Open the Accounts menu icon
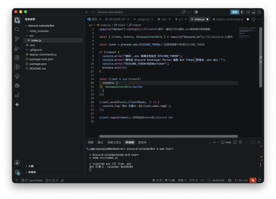 (x=17, y=162)
